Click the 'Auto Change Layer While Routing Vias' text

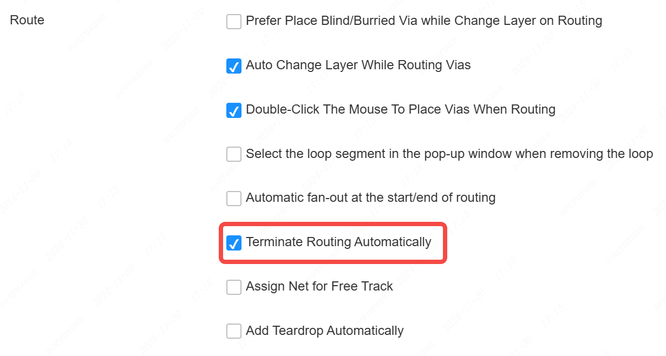358,65
